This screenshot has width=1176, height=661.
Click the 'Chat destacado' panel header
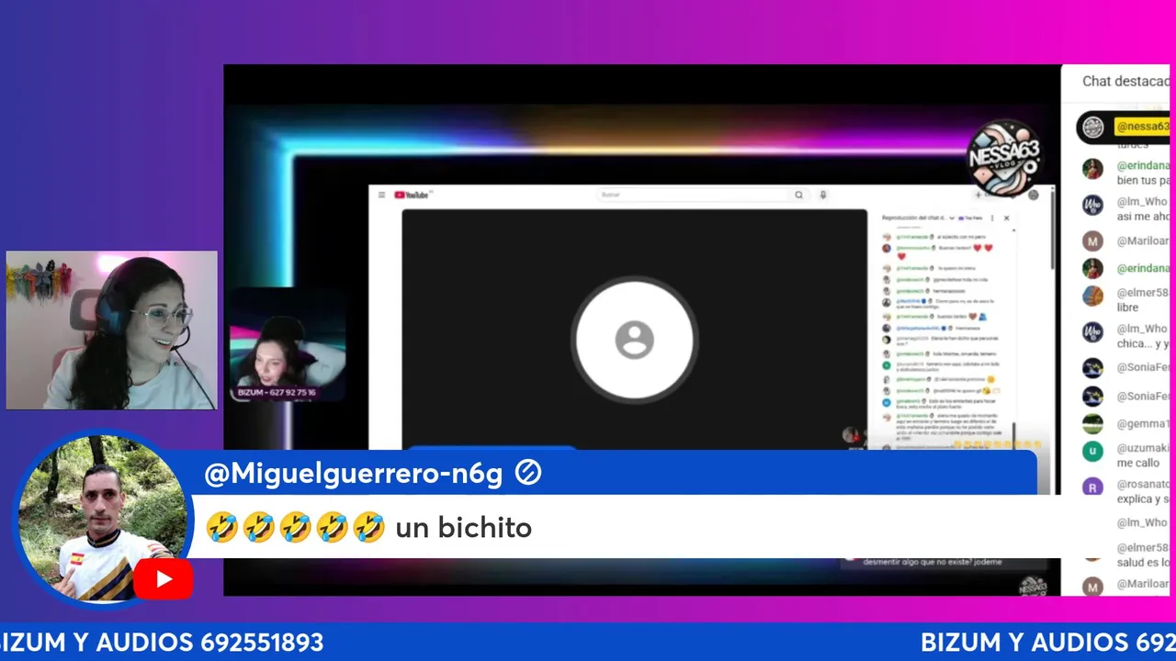(x=1125, y=81)
